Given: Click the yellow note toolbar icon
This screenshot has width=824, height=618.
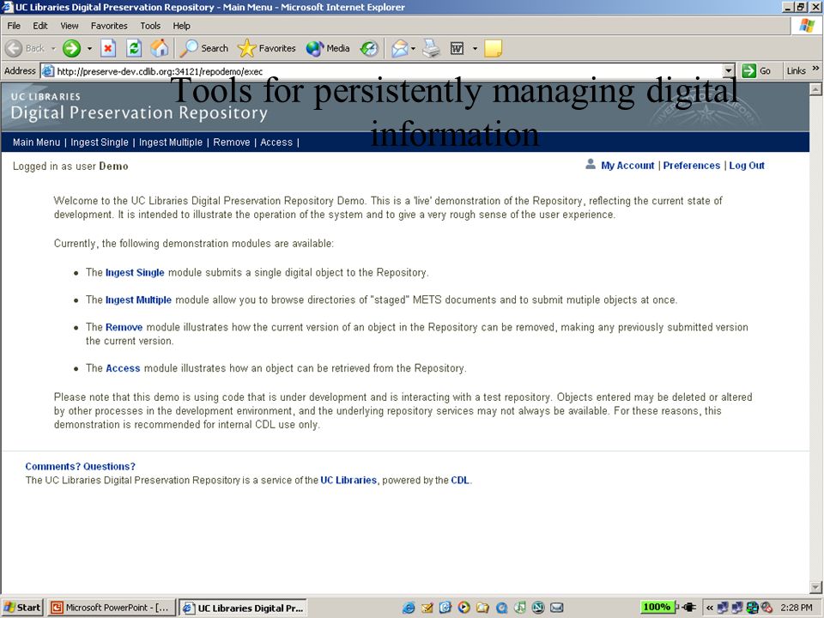Looking at the screenshot, I should click(x=493, y=48).
